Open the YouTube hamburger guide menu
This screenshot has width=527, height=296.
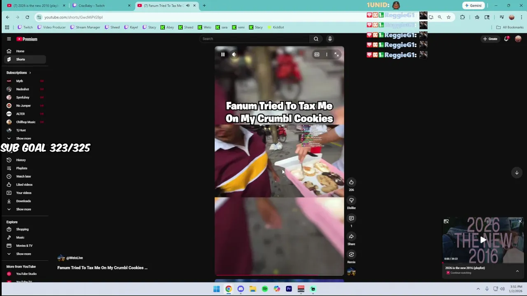[x=9, y=39]
